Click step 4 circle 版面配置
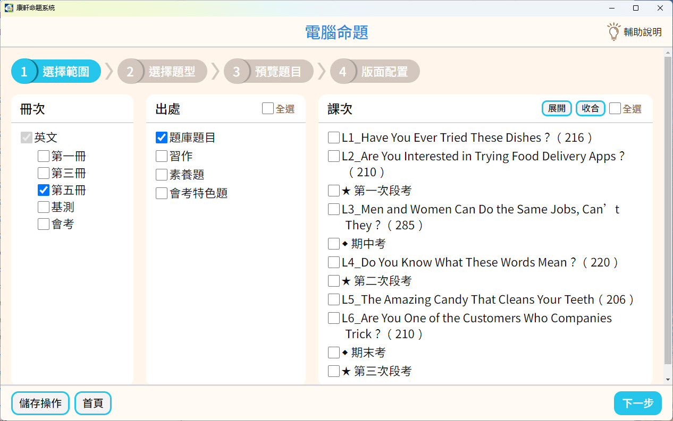Image resolution: width=673 pixels, height=421 pixels. (343, 72)
